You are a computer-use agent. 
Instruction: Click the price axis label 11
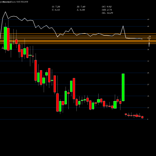[148, 108]
